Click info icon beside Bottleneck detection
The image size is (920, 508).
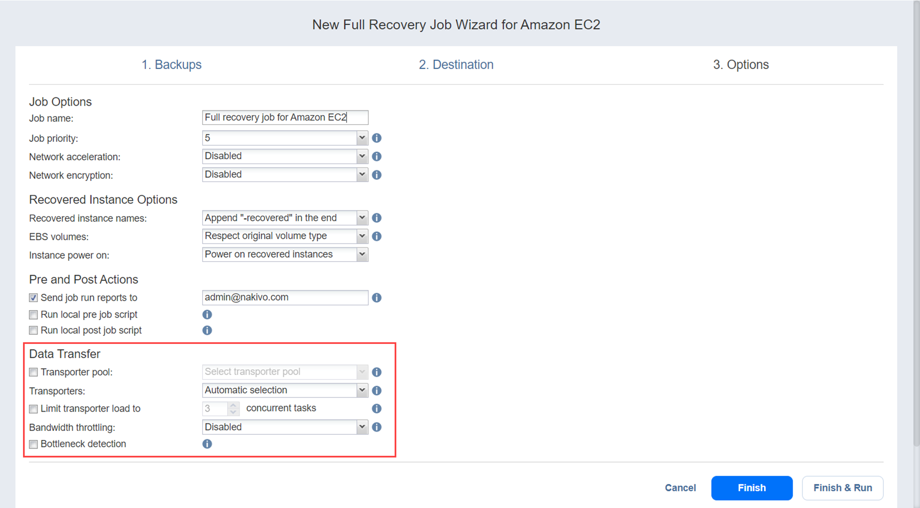[x=207, y=444]
